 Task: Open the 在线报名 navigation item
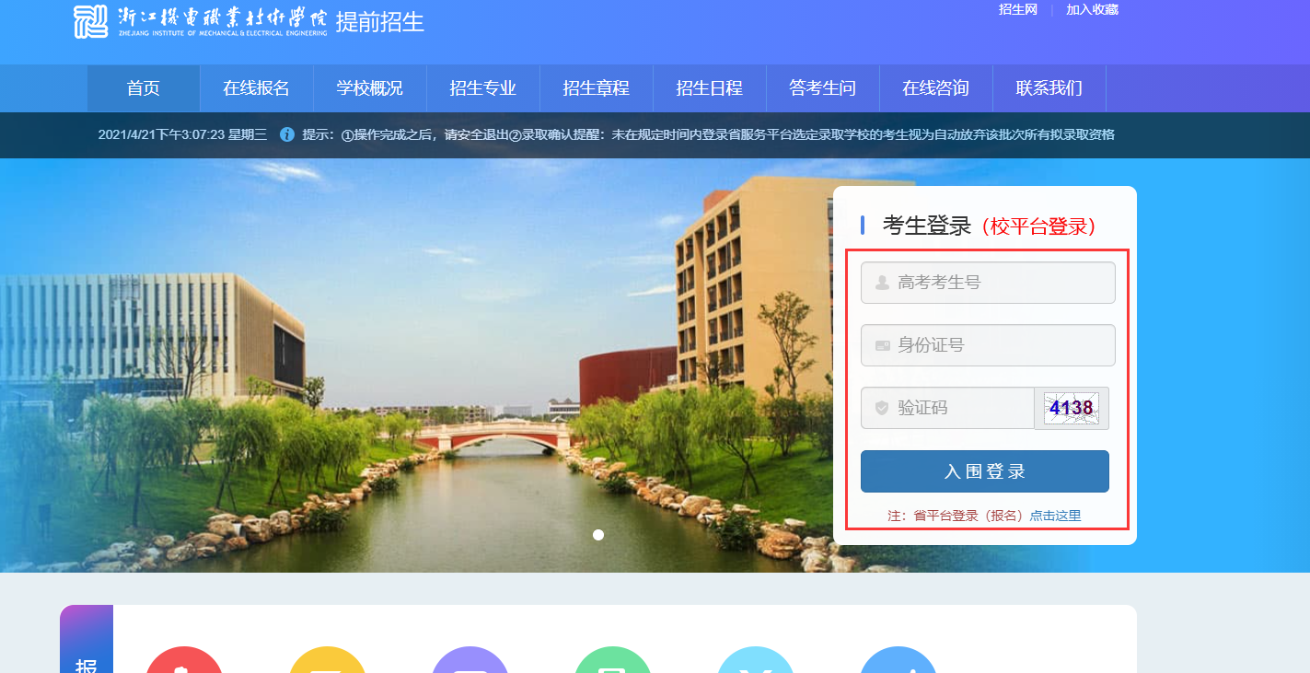[257, 88]
